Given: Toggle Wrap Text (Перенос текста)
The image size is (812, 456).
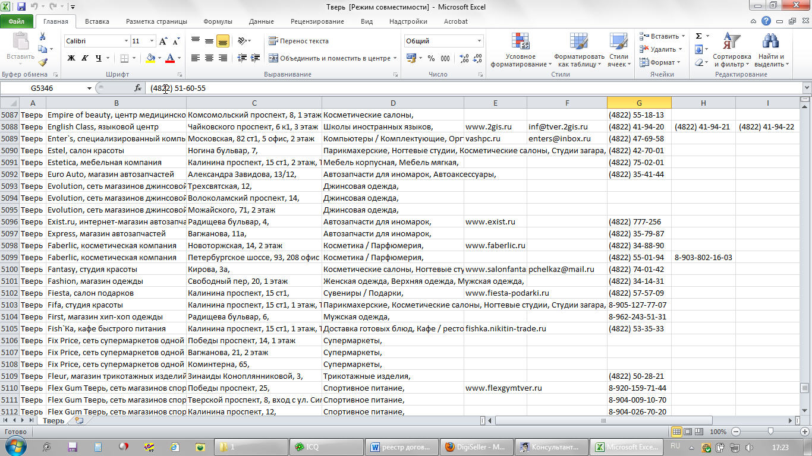Looking at the screenshot, I should 299,41.
